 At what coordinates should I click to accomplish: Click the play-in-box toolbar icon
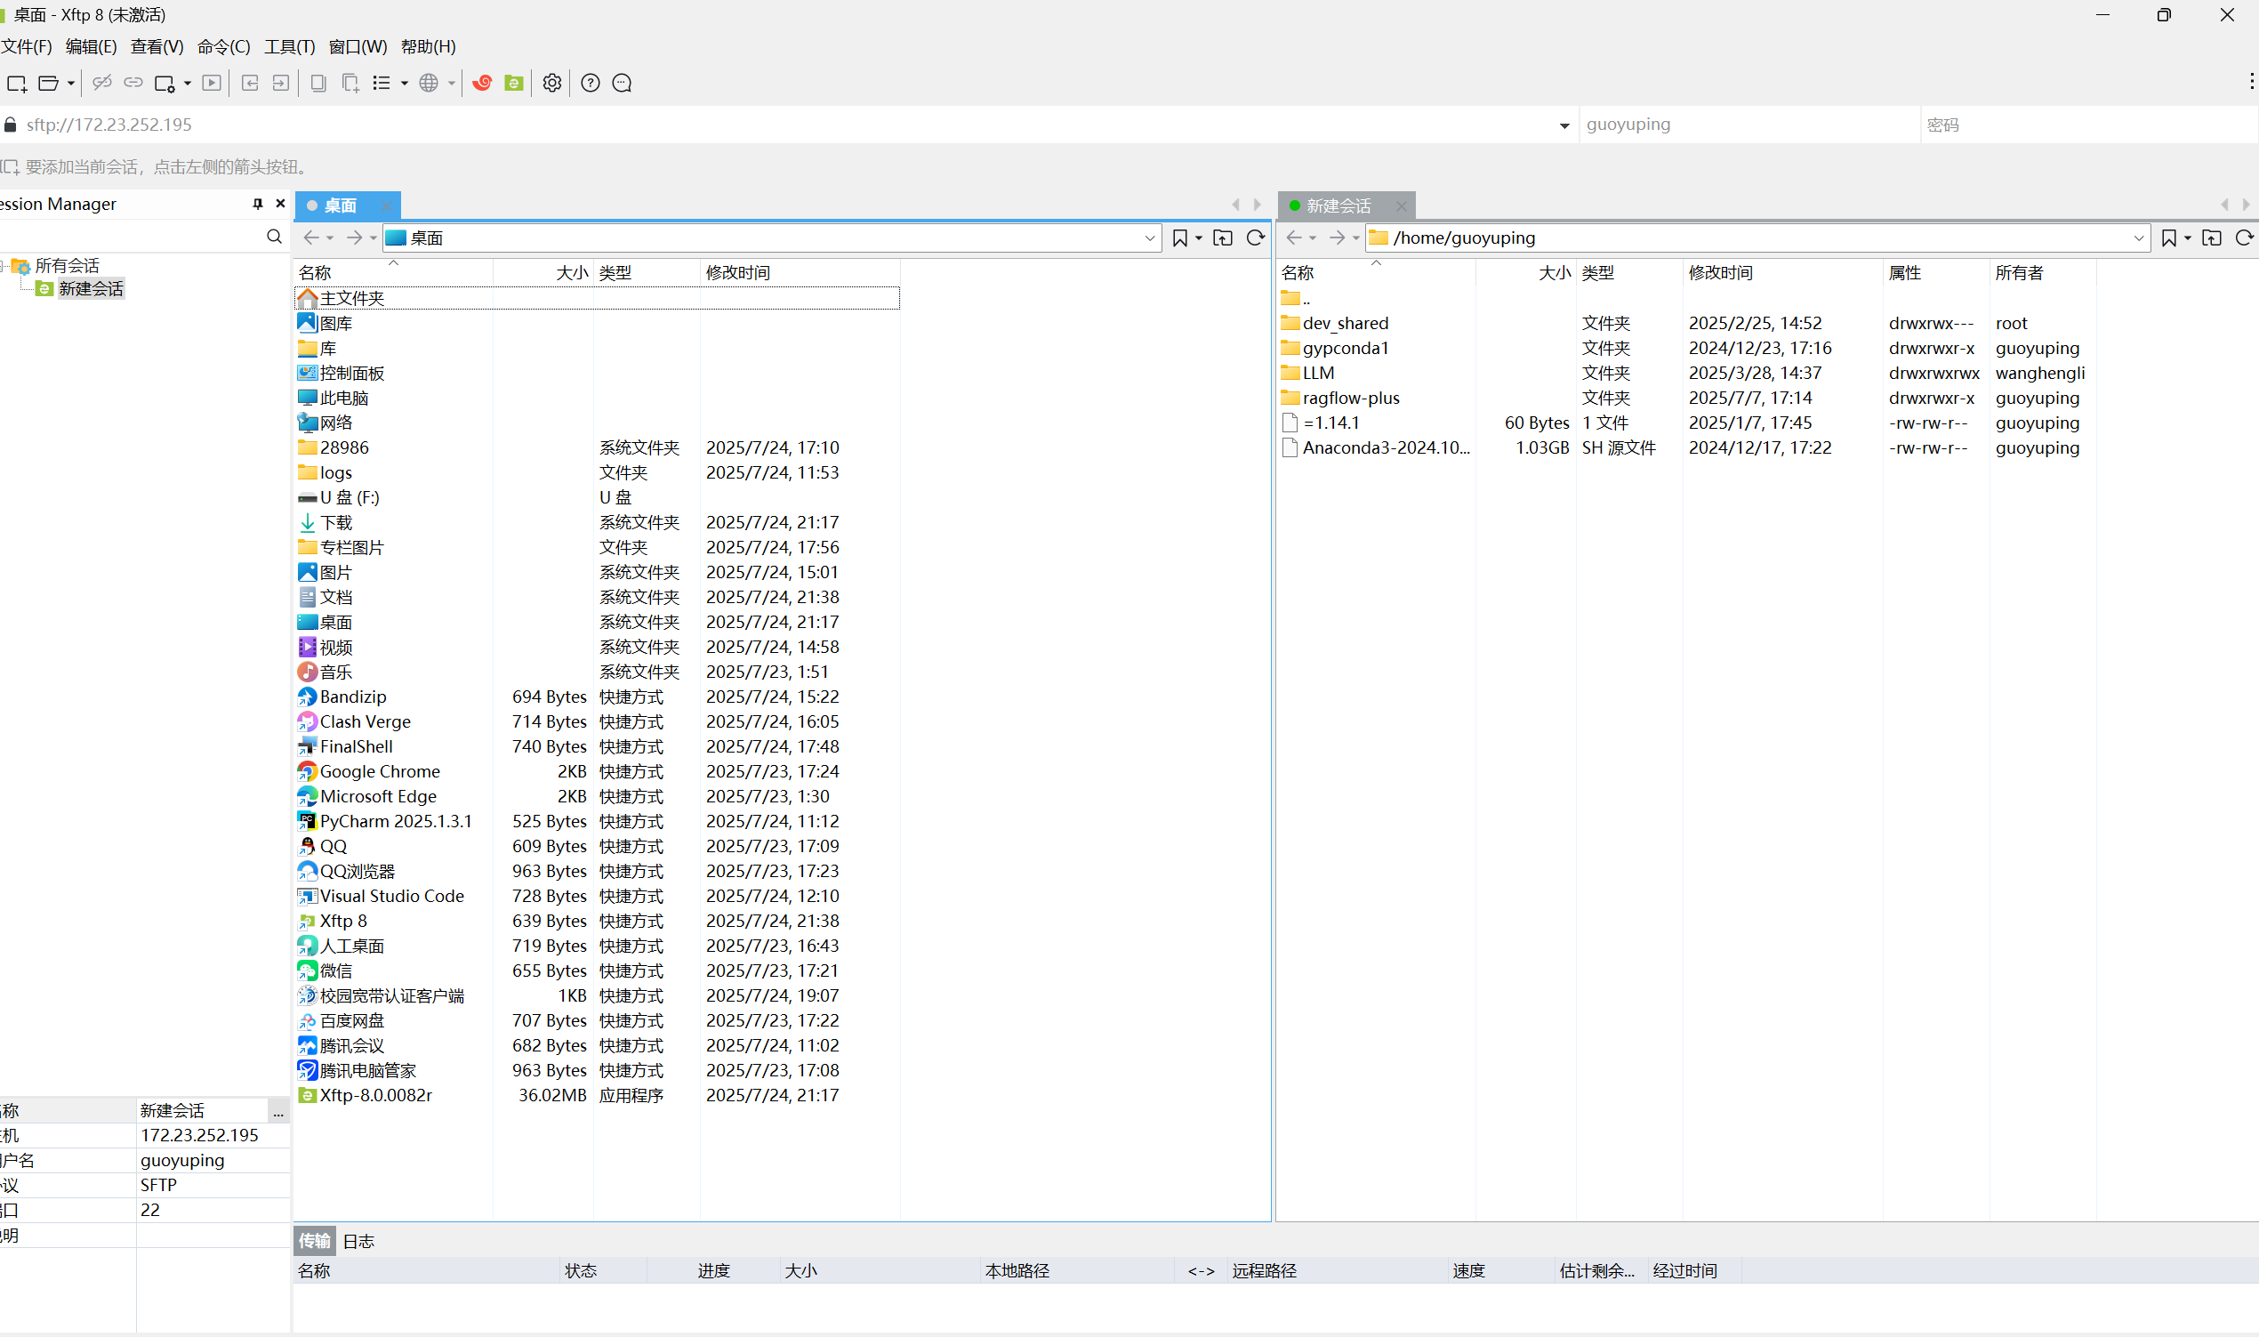click(x=212, y=83)
